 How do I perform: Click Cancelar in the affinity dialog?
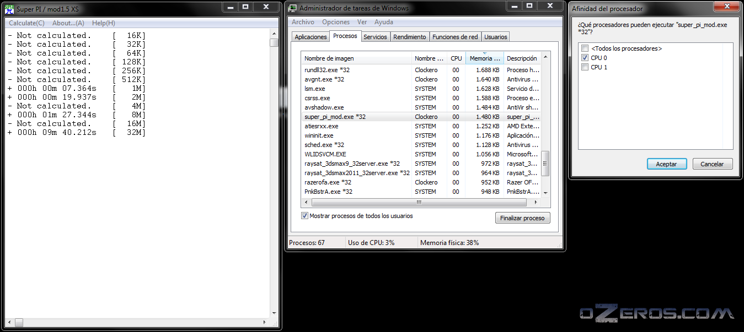click(712, 164)
